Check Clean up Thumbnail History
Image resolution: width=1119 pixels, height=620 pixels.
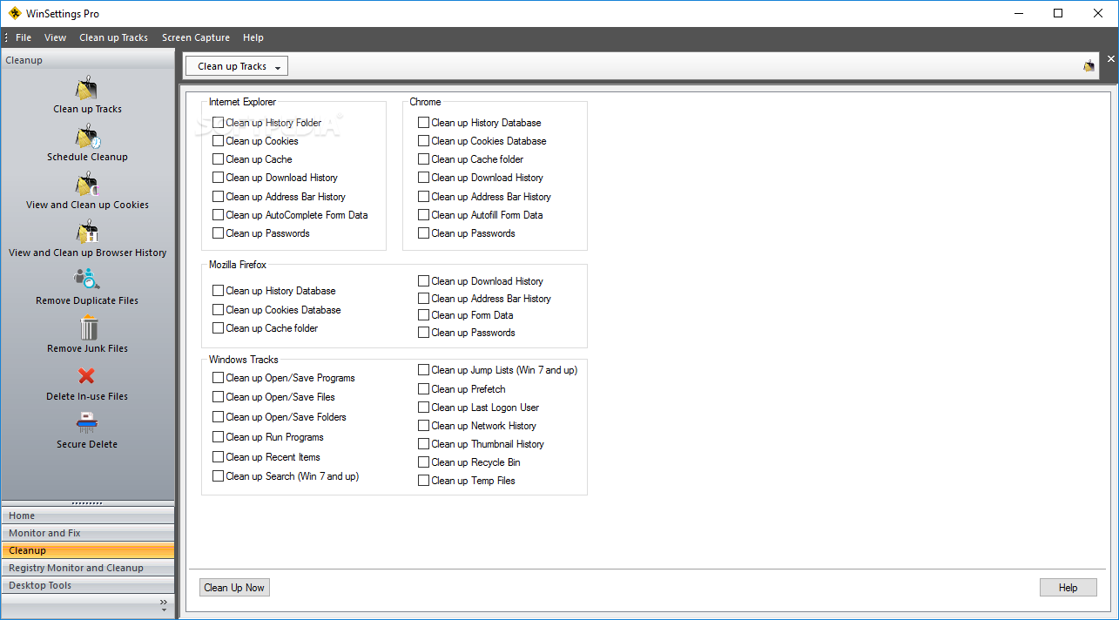(423, 444)
